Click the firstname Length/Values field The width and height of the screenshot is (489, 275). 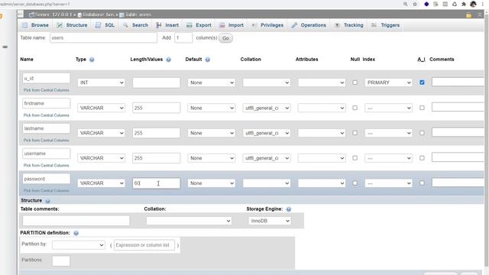click(x=156, y=108)
